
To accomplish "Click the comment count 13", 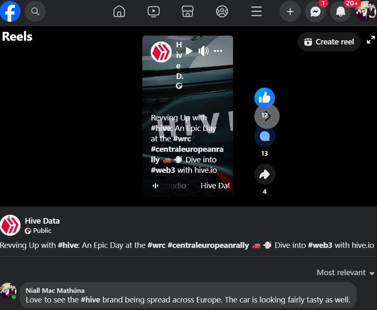I will tap(265, 154).
